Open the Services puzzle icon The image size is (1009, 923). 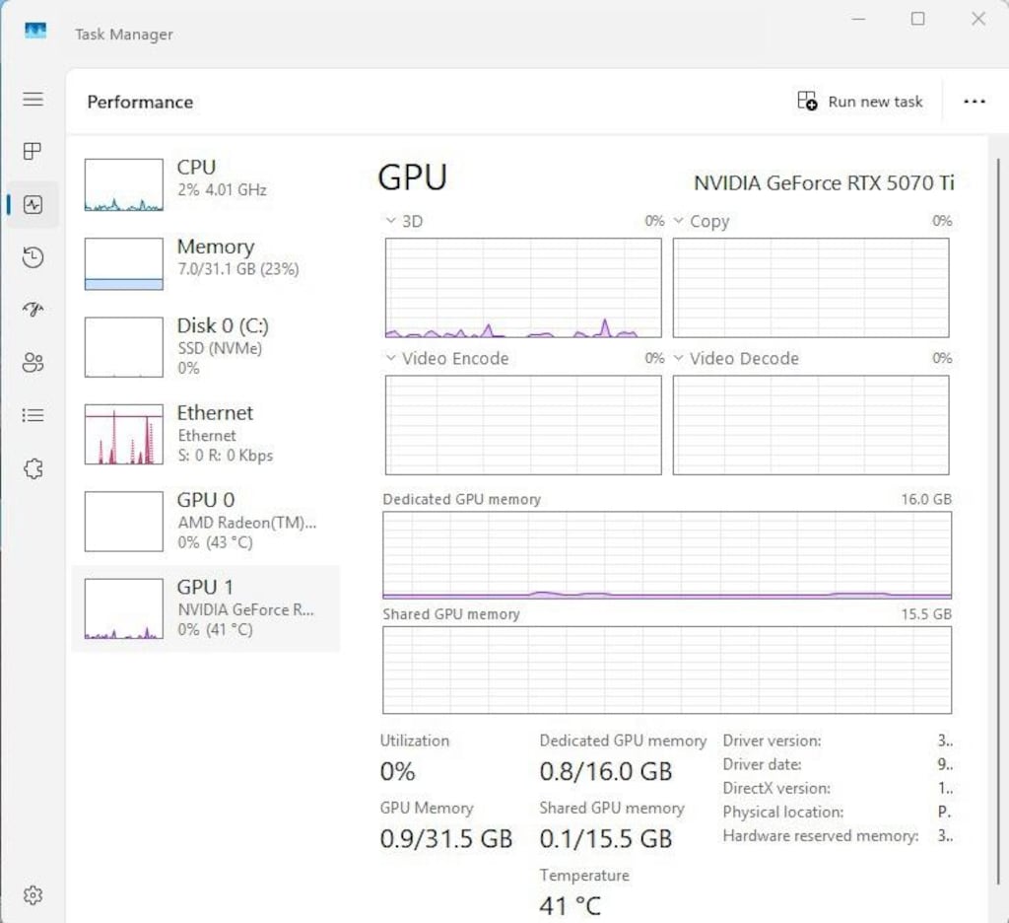pos(33,468)
